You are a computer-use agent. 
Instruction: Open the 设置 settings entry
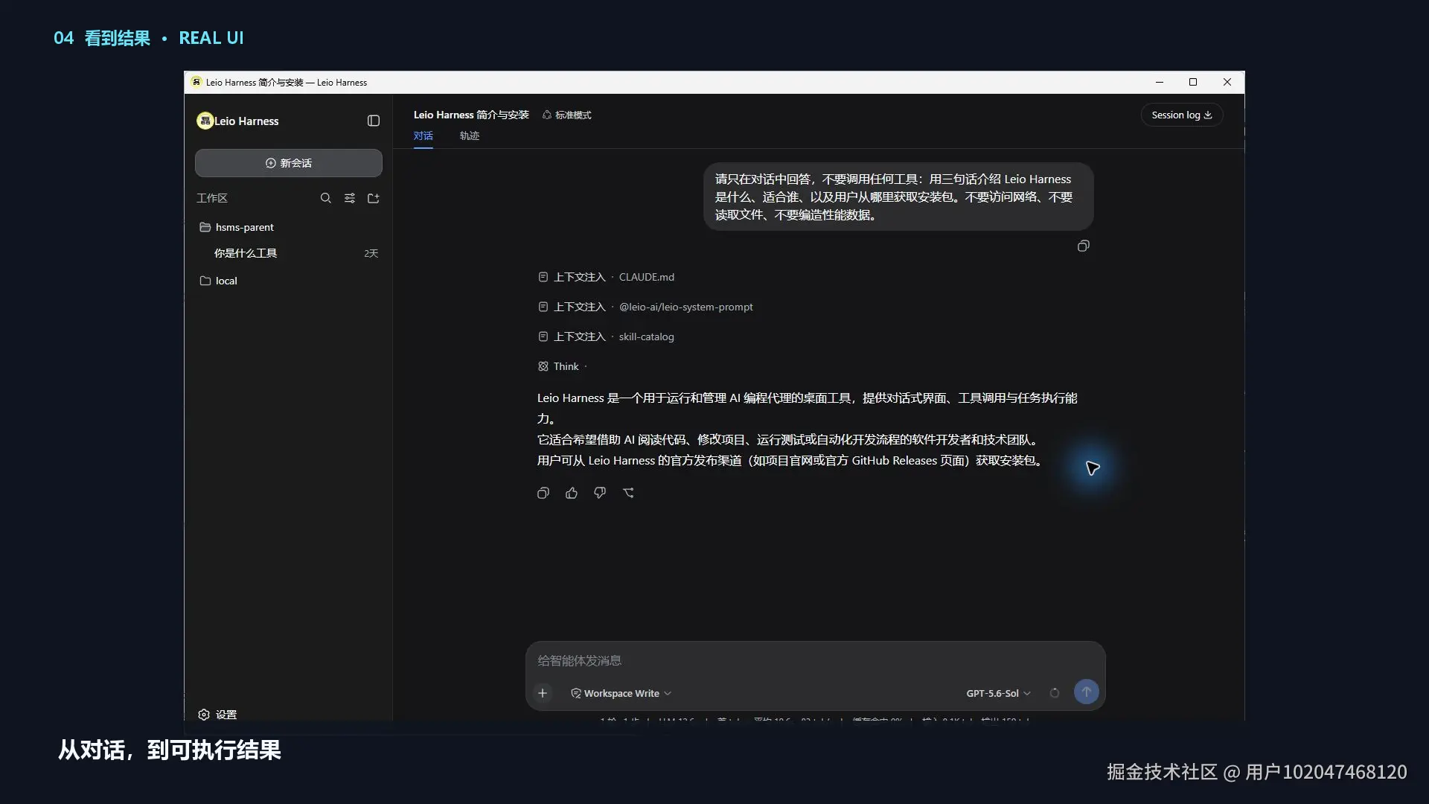(x=217, y=715)
